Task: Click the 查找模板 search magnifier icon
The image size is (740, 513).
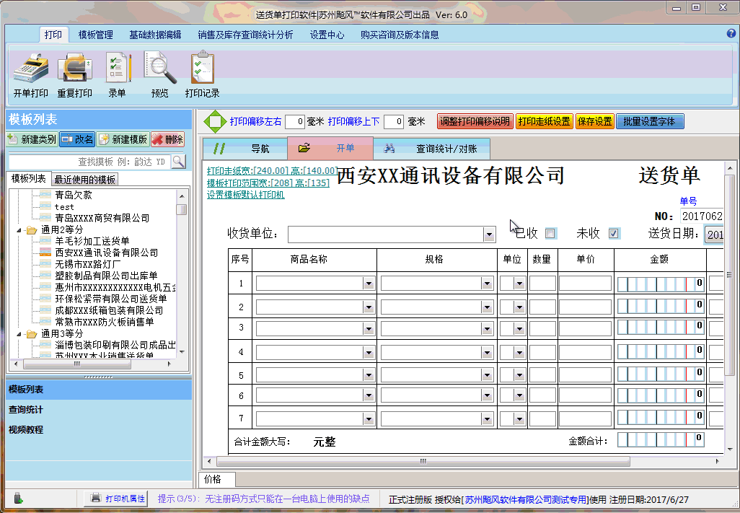Action: click(x=179, y=162)
